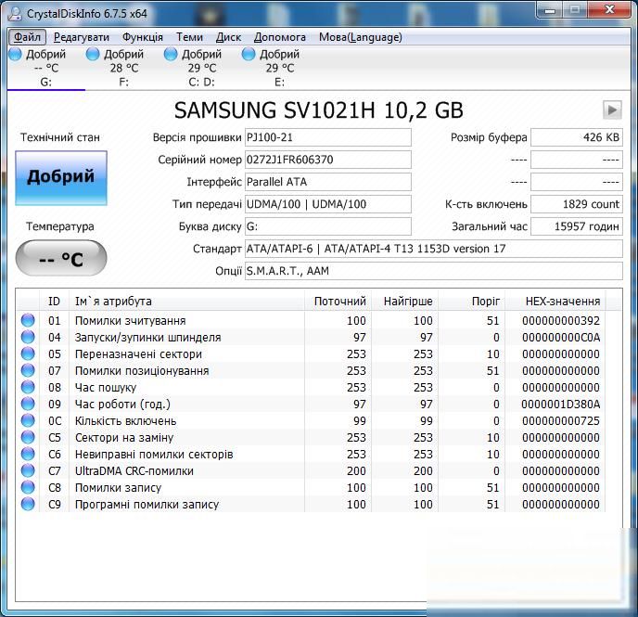Go to next disk with arrow button
This screenshot has height=617, width=638.
point(612,109)
